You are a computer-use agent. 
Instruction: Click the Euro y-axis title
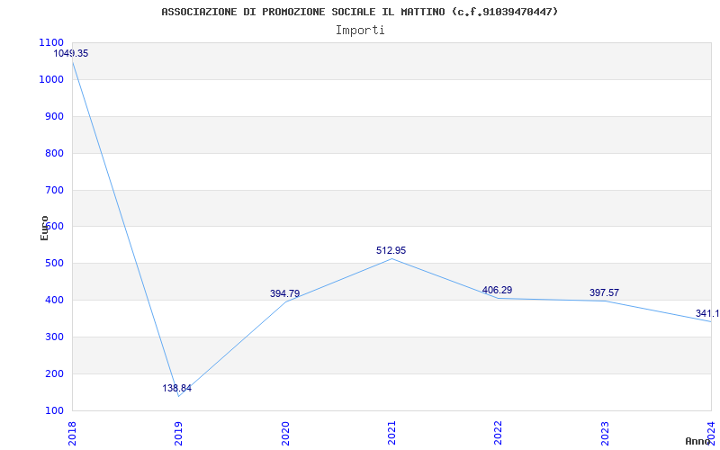(45, 227)
